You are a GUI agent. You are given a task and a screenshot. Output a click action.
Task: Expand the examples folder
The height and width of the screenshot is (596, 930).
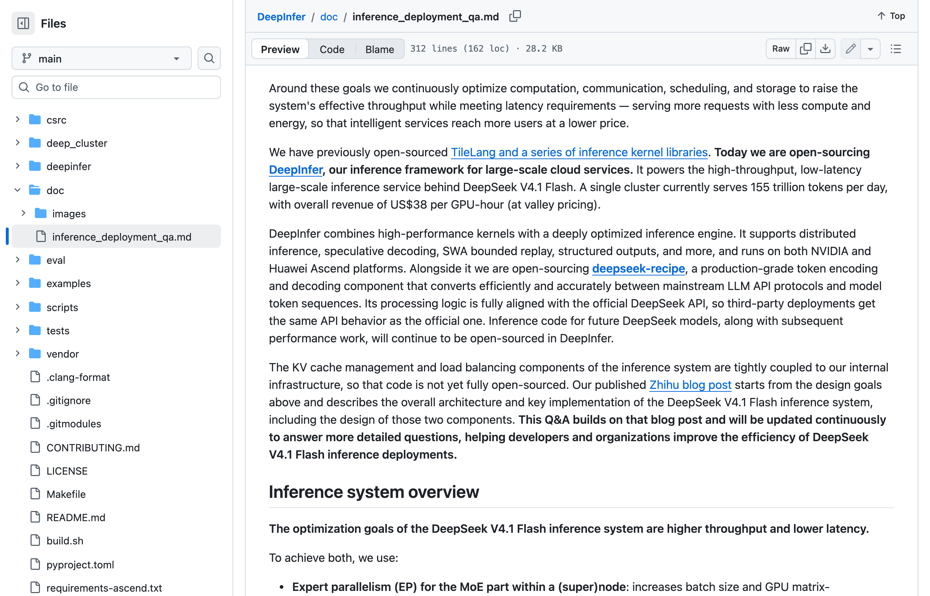pyautogui.click(x=17, y=283)
